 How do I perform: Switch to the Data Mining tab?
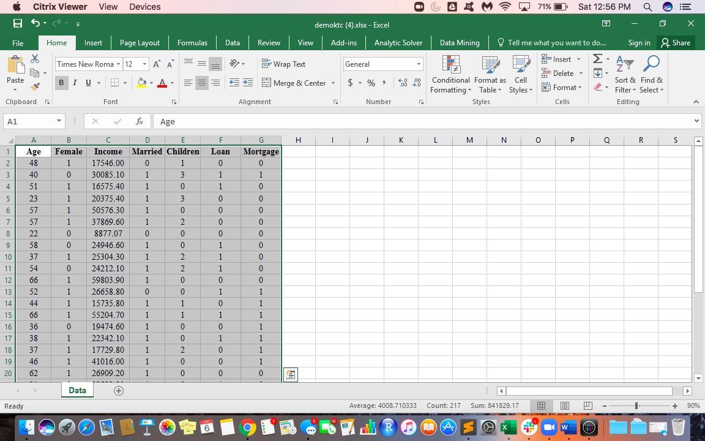click(460, 43)
